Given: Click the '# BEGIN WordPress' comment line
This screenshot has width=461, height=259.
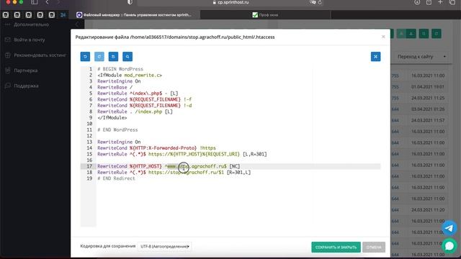Looking at the screenshot, I should [x=120, y=69].
